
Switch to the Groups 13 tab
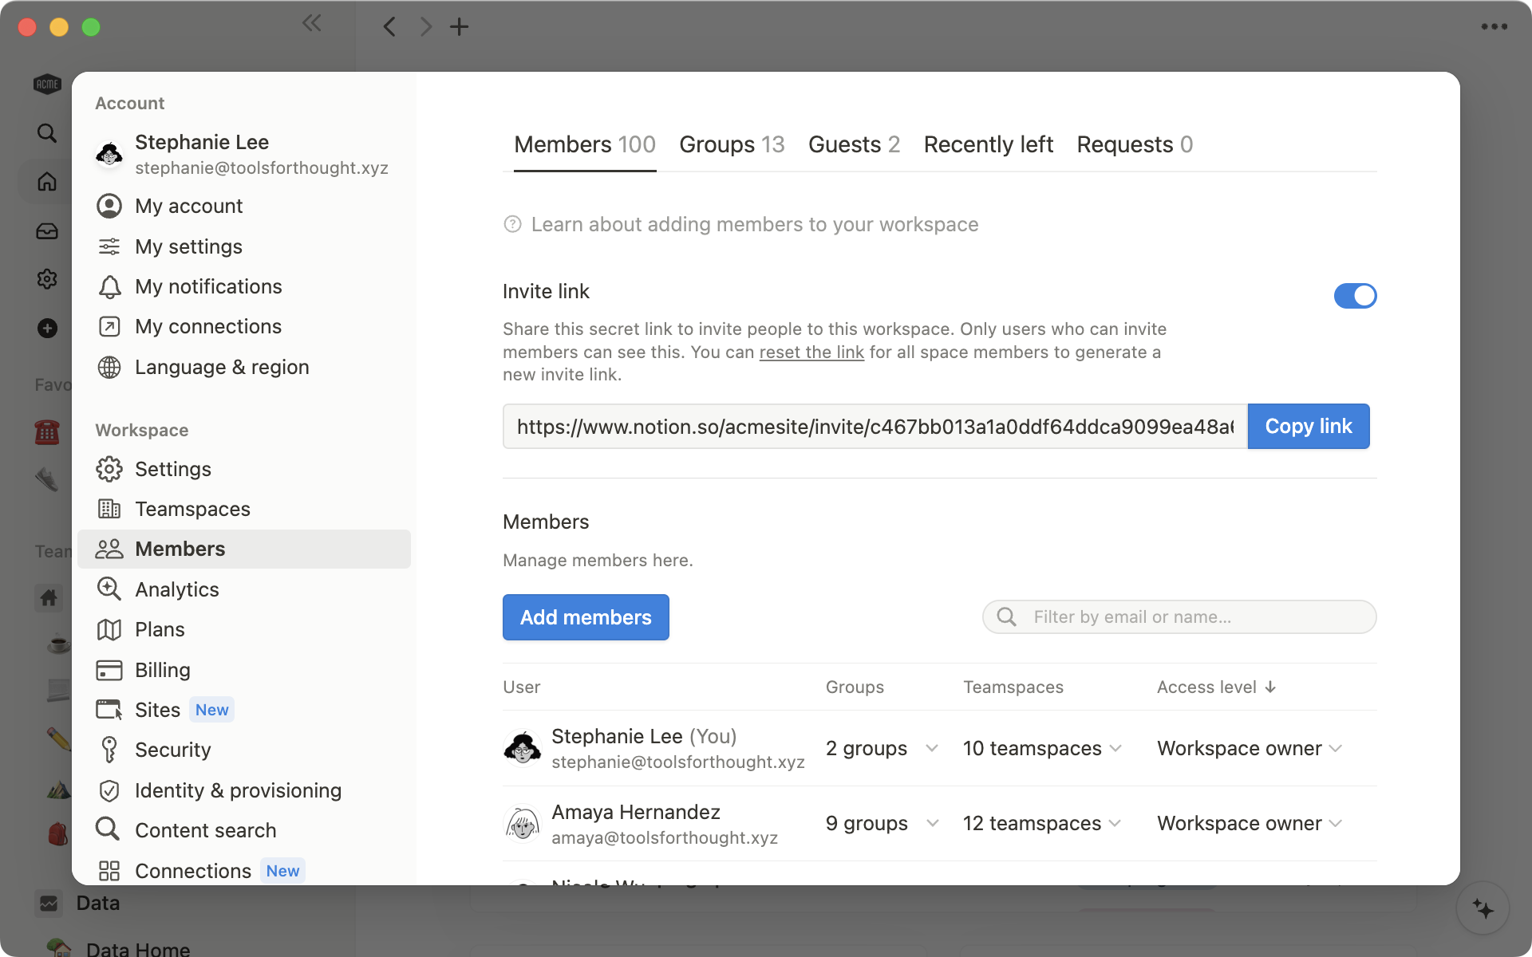[x=732, y=144]
